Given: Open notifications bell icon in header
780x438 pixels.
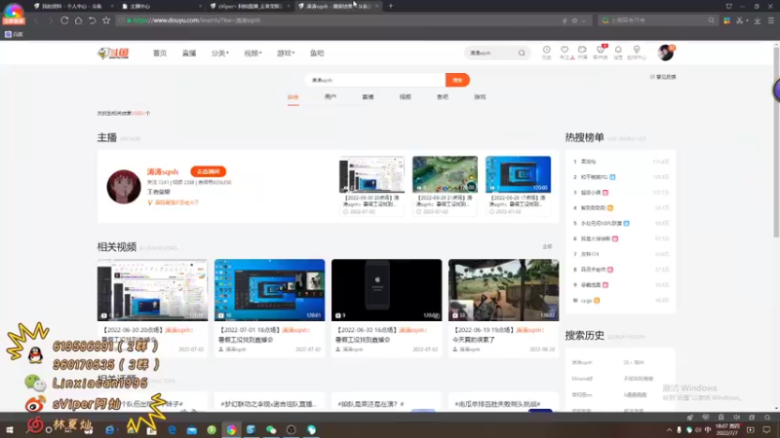Looking at the screenshot, I should click(x=618, y=53).
